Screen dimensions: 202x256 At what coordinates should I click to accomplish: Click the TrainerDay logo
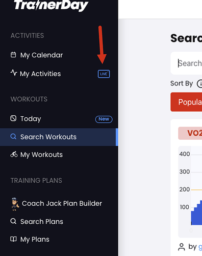[x=51, y=5]
